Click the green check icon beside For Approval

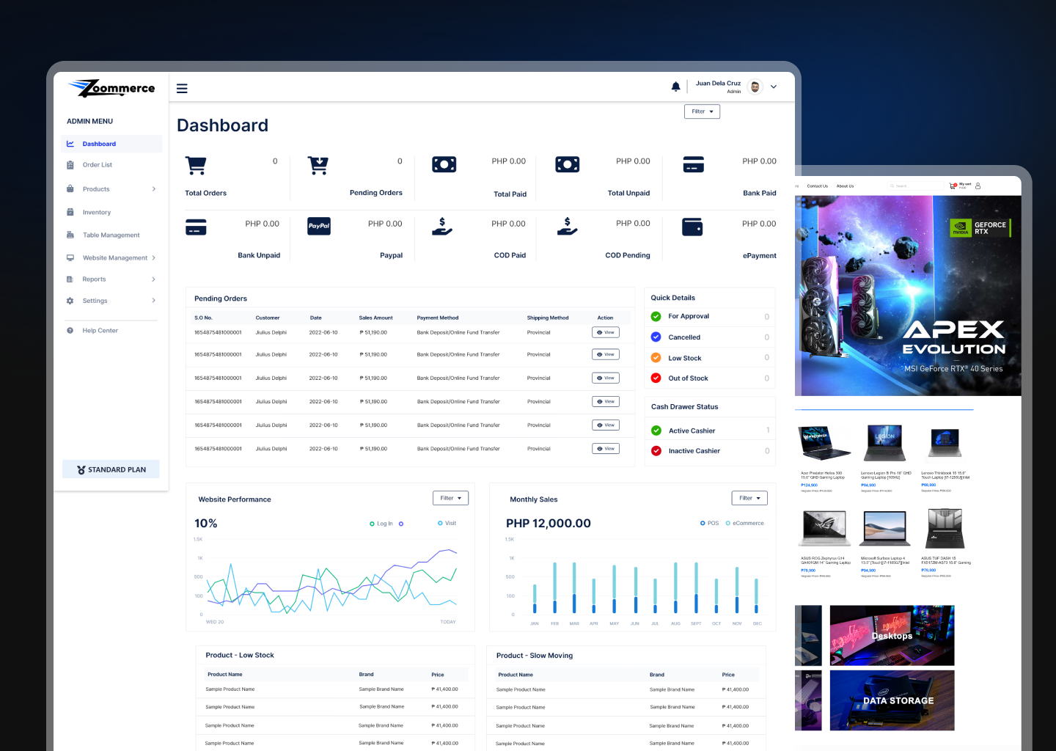point(656,317)
